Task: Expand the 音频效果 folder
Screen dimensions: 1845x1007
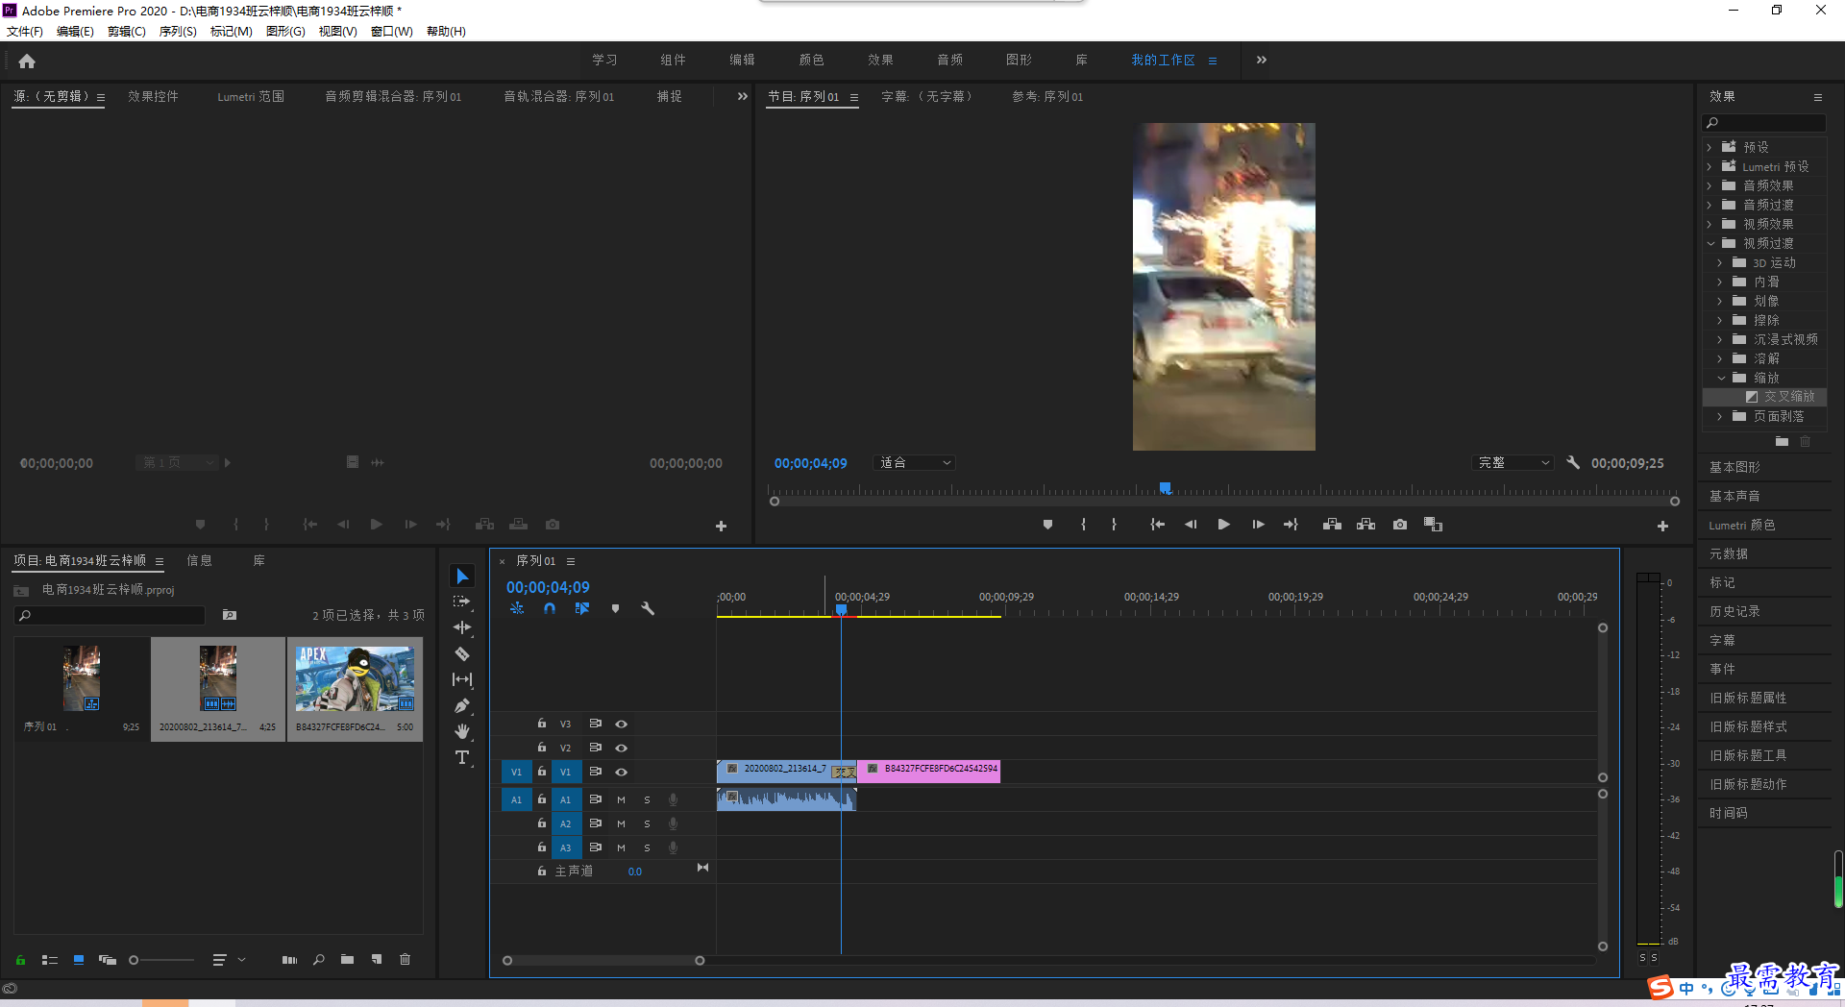Action: [1710, 185]
